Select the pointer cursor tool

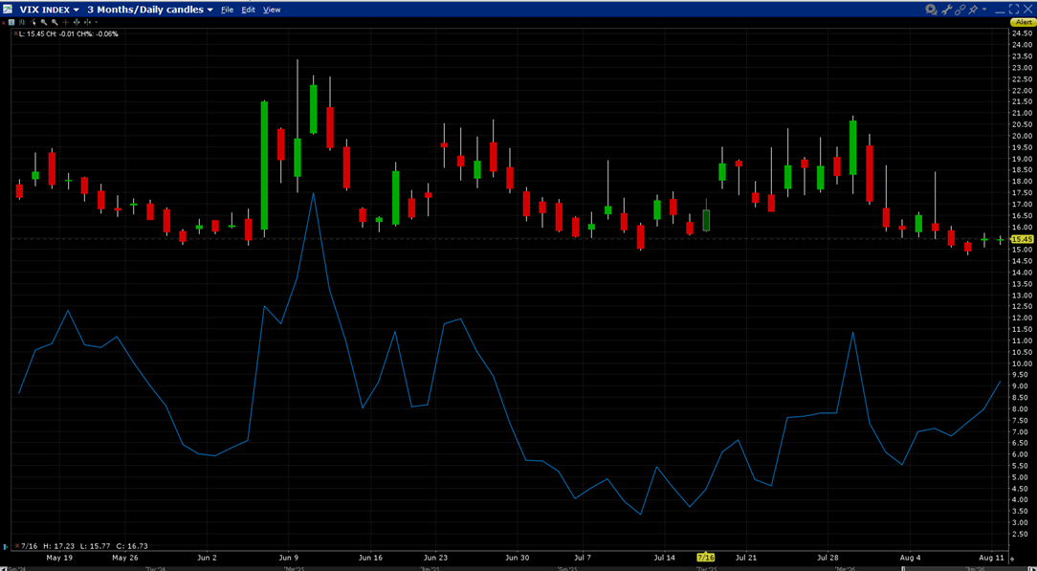33,22
